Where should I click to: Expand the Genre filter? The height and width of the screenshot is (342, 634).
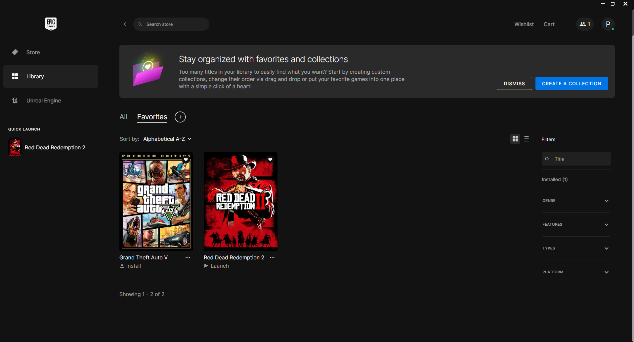point(576,201)
